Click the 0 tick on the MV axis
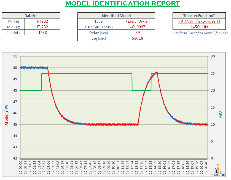 coord(212,158)
